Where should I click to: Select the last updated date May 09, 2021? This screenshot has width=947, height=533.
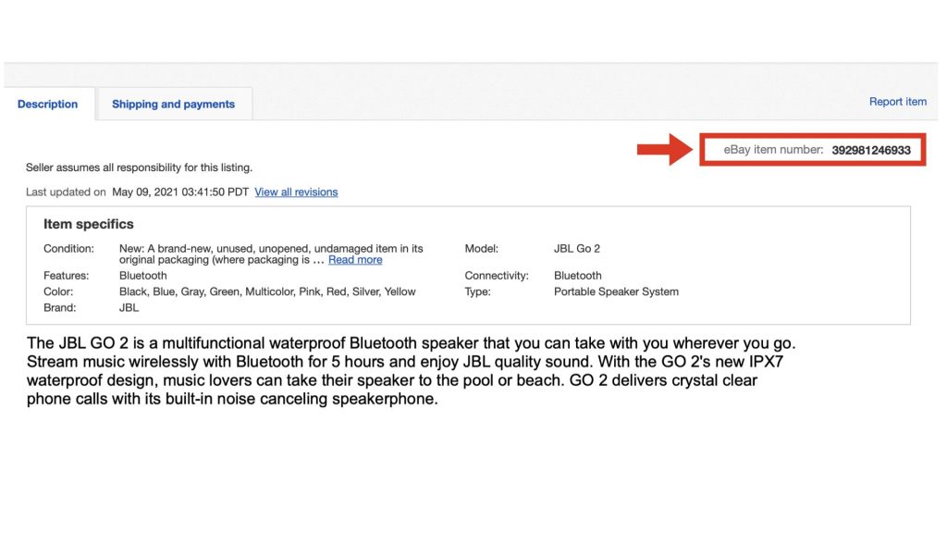pos(180,192)
